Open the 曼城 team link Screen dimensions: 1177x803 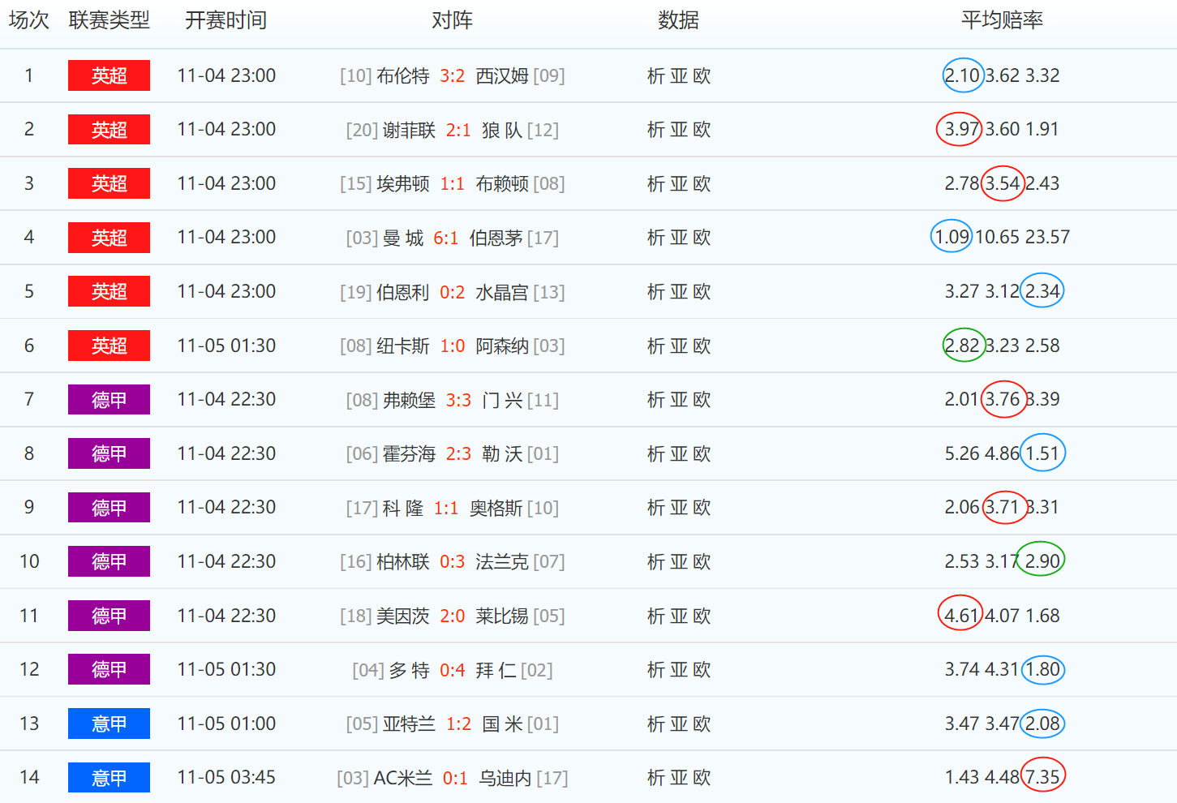click(403, 238)
